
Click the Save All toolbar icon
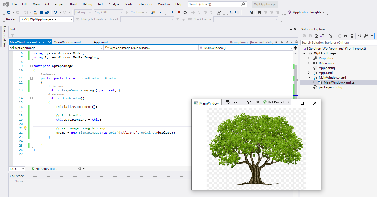click(x=47, y=12)
